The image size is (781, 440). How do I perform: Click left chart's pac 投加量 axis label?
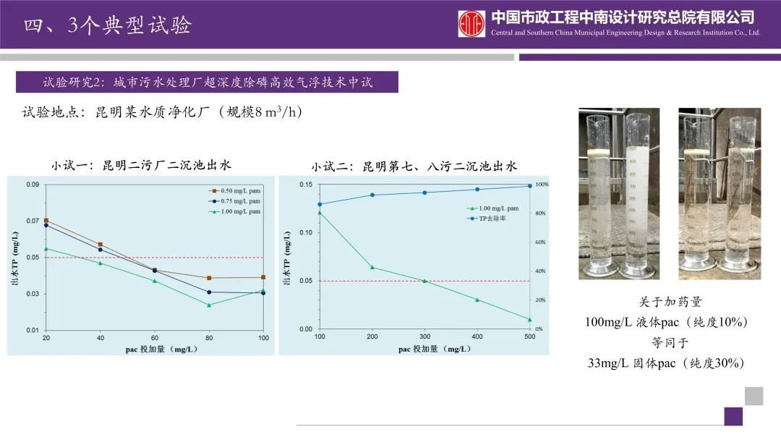[155, 349]
